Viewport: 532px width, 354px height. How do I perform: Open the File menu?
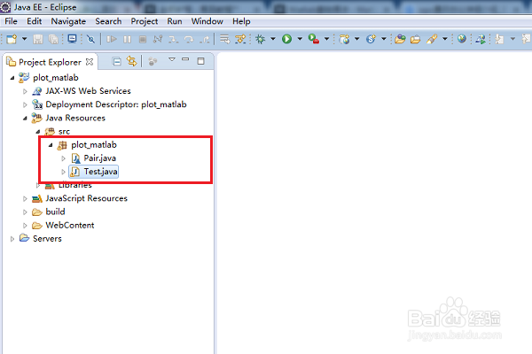point(11,21)
